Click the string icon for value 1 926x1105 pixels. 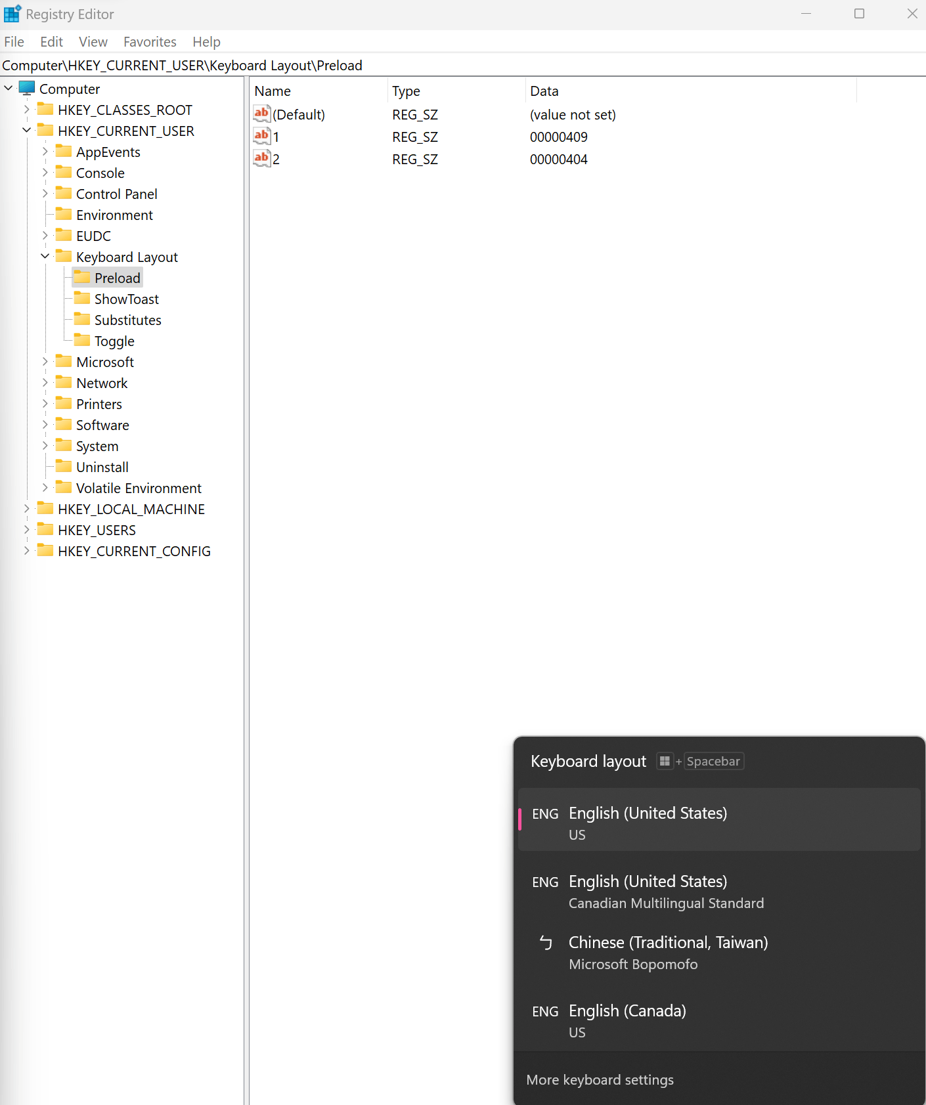(x=262, y=136)
